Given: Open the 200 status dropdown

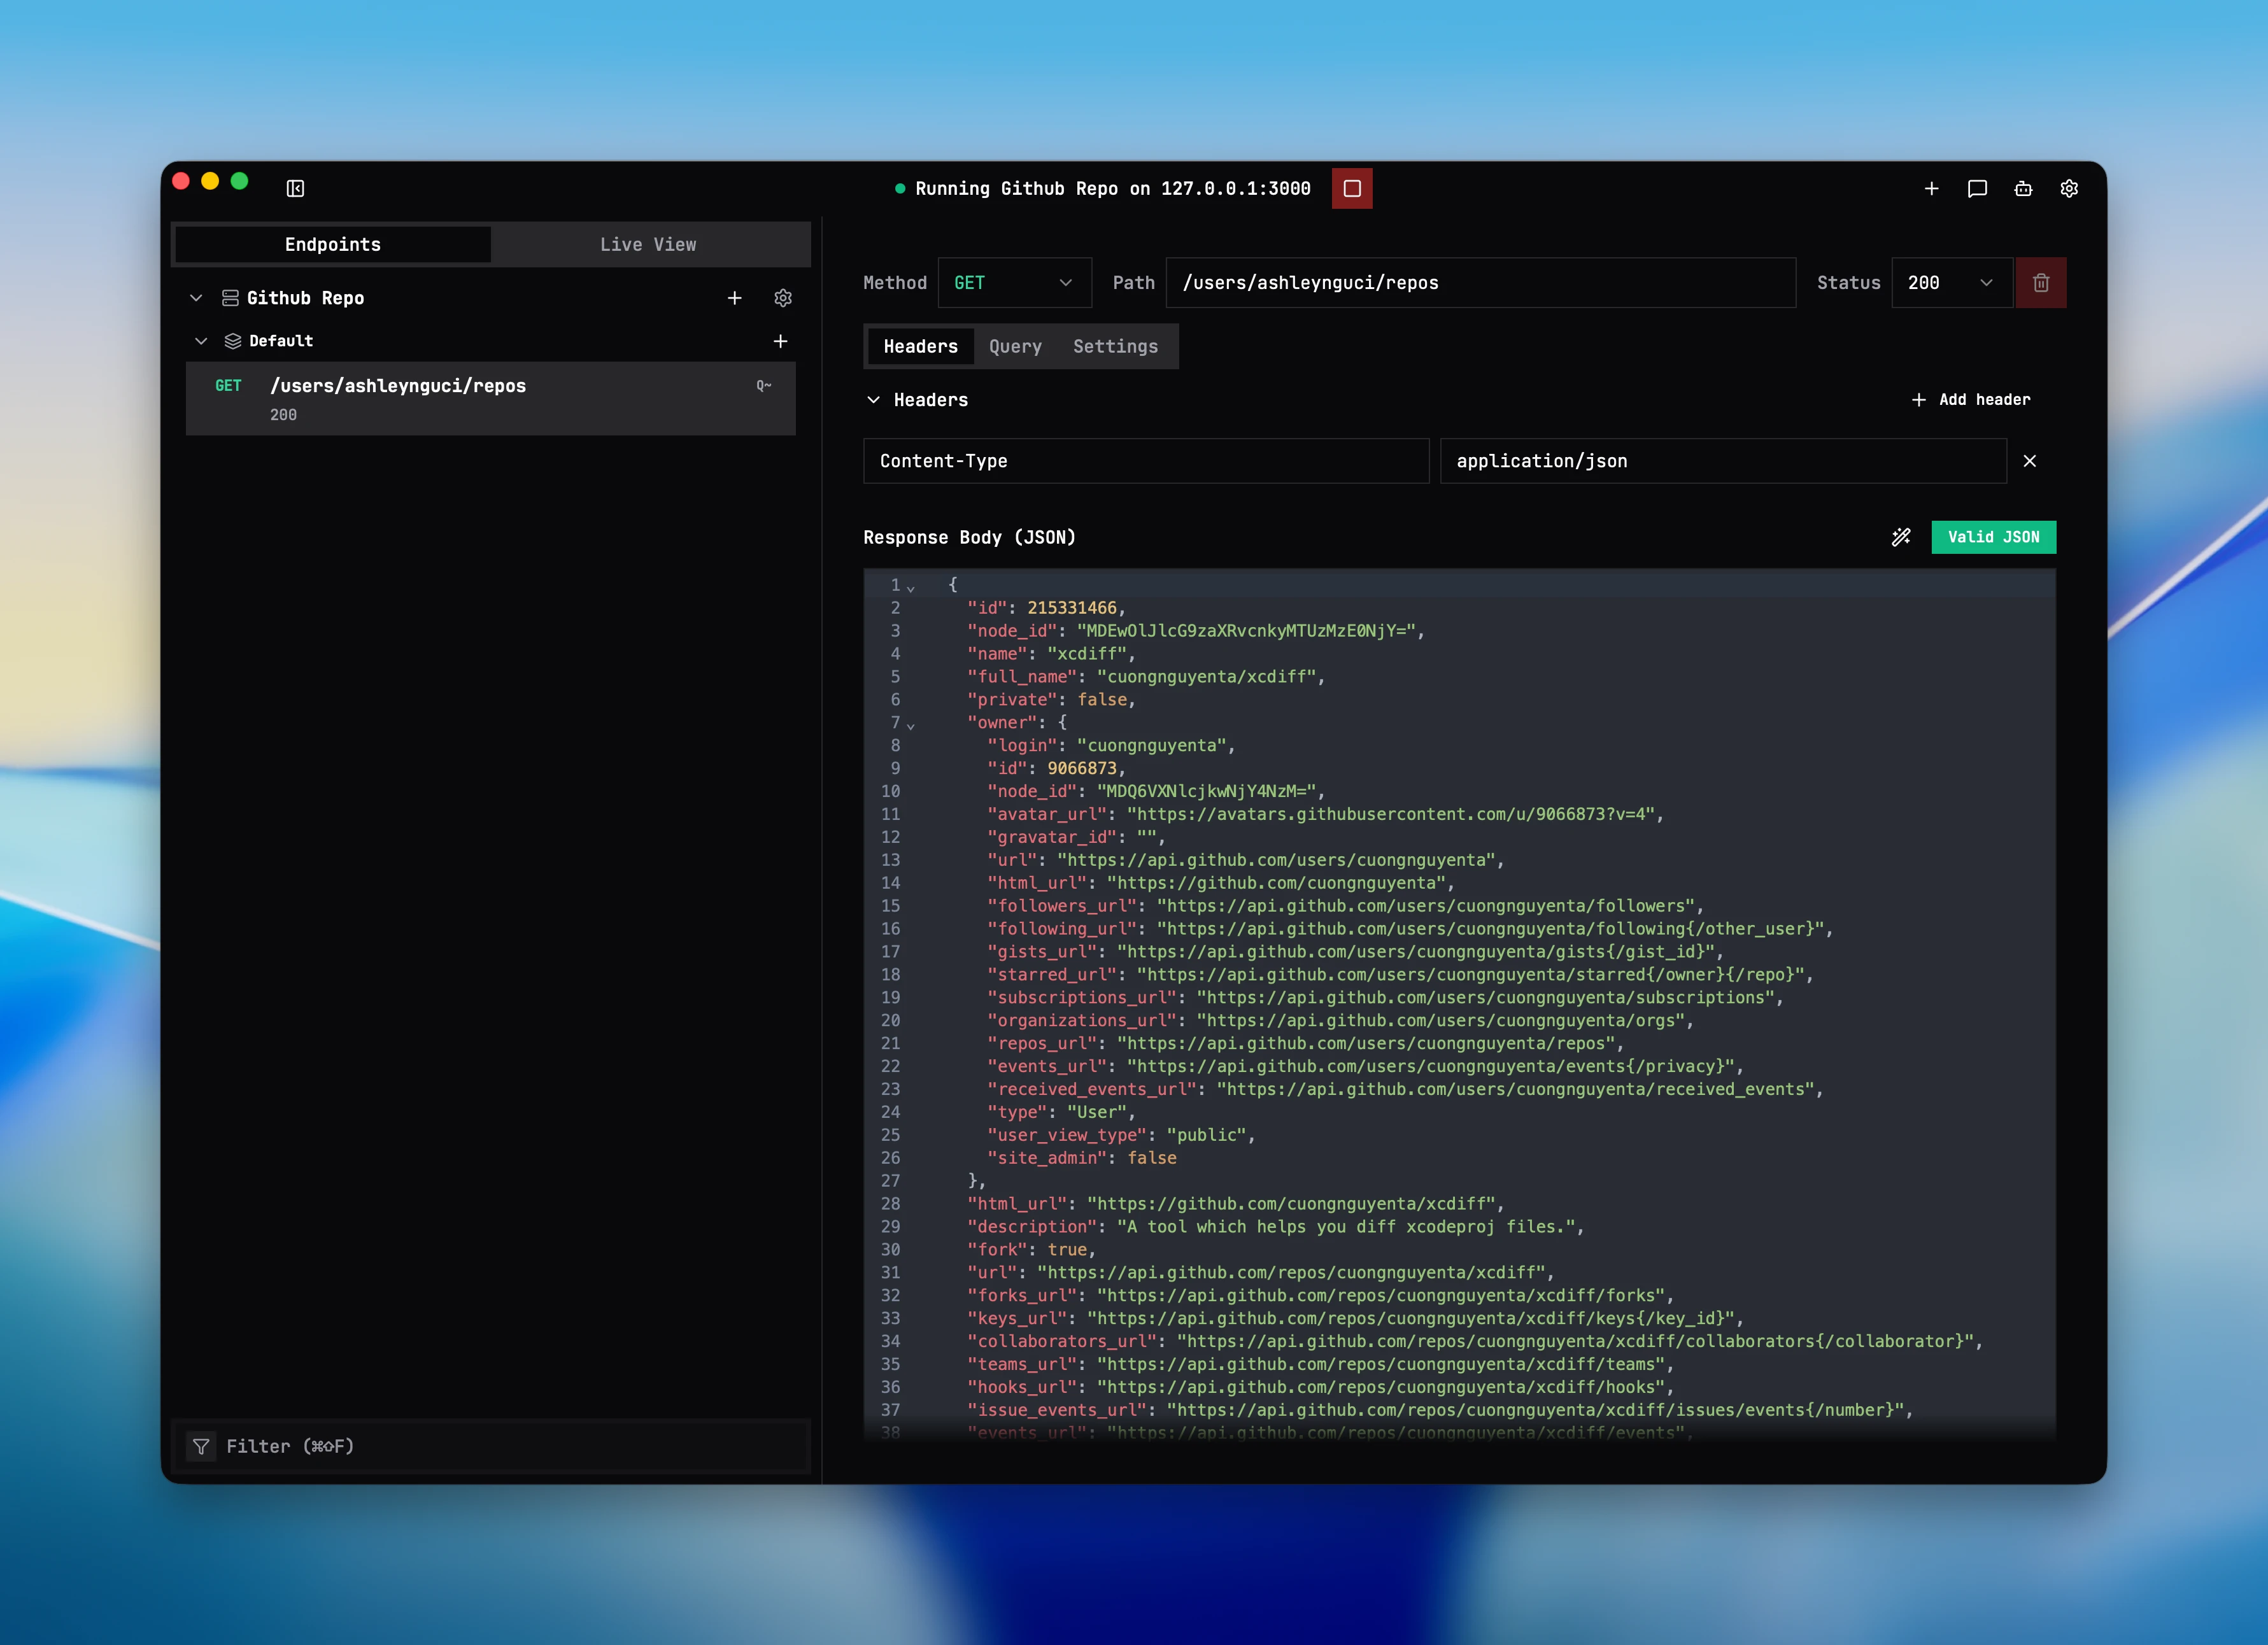Looking at the screenshot, I should (x=1950, y=283).
